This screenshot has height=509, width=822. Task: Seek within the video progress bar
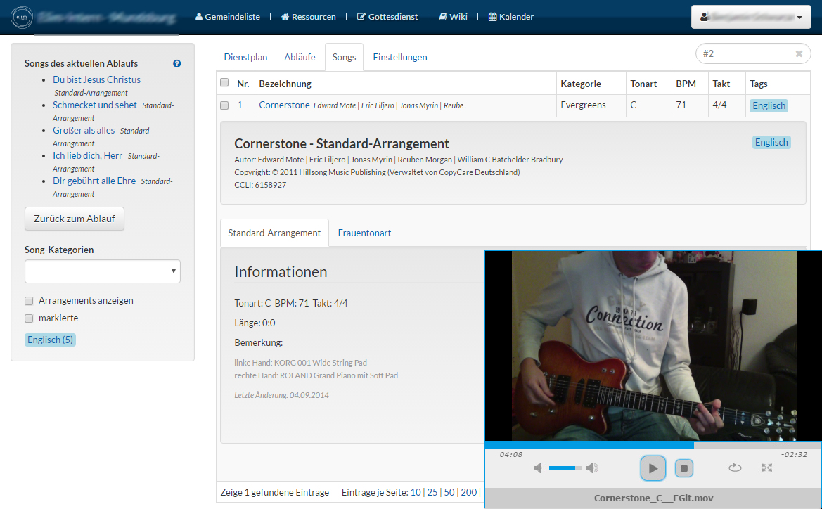653,444
